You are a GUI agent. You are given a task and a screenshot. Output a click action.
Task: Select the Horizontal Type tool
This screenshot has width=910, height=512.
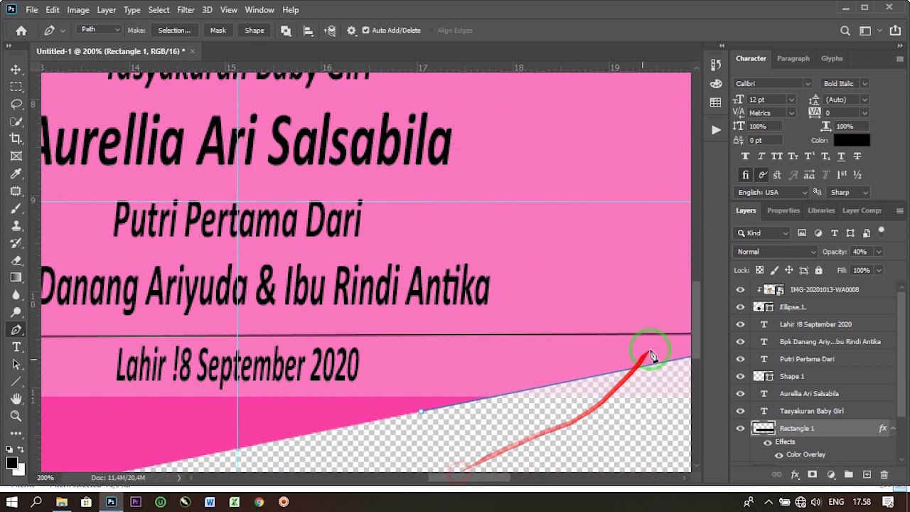(x=16, y=347)
